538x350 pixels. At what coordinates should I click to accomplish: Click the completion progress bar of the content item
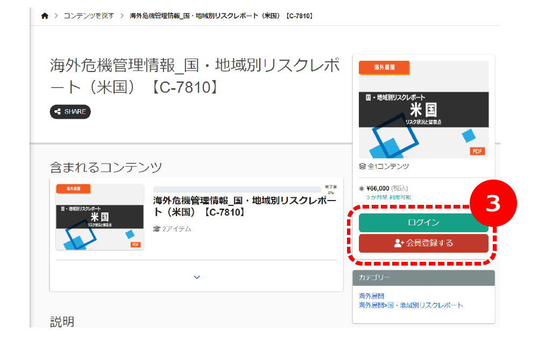click(x=237, y=190)
